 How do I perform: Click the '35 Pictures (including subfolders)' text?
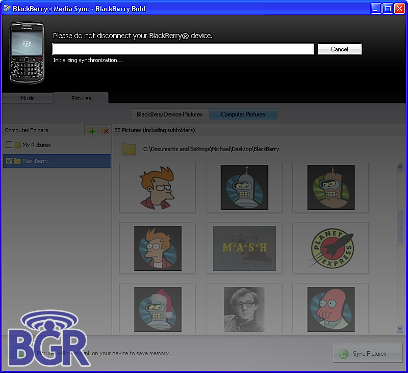point(155,130)
